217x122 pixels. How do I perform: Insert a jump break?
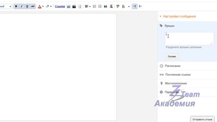tap(80, 6)
